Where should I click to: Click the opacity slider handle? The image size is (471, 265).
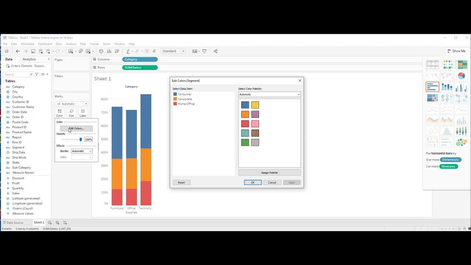click(x=81, y=139)
